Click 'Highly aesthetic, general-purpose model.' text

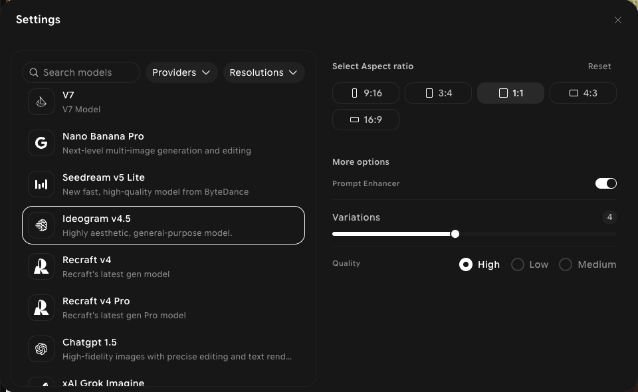(148, 233)
